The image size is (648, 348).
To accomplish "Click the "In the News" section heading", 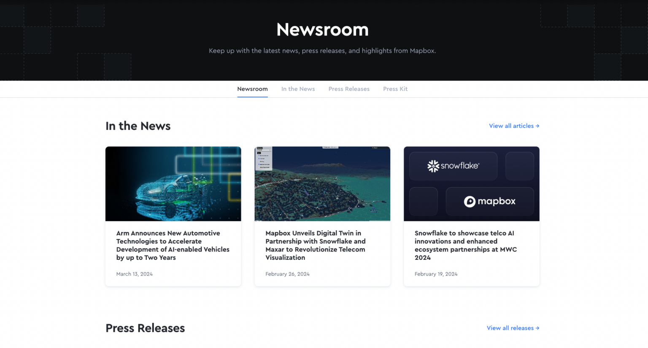I will 138,126.
